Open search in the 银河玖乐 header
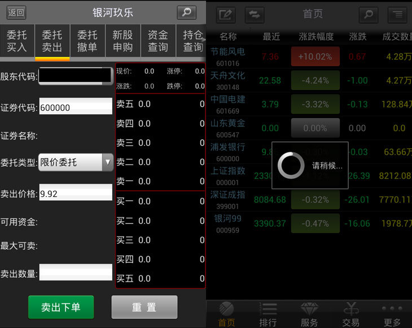The height and width of the screenshot is (328, 412). tap(187, 12)
